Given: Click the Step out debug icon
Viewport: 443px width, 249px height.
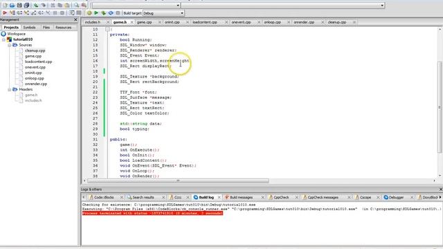Looking at the screenshot, I should tap(34, 13).
